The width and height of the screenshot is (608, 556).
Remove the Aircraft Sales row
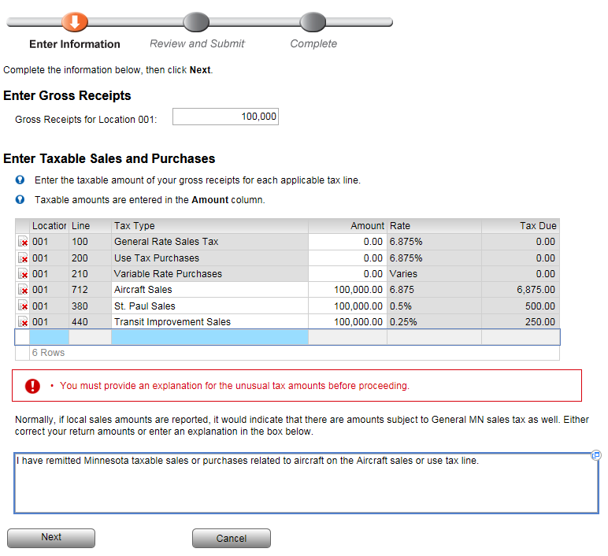23,290
